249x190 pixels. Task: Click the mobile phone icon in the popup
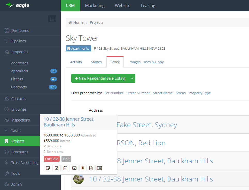click(x=83, y=168)
